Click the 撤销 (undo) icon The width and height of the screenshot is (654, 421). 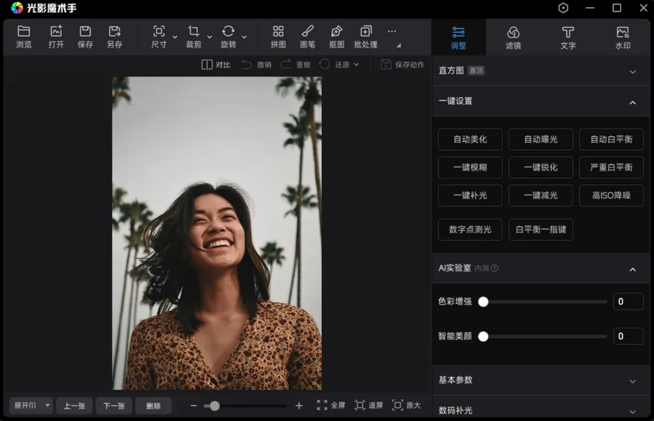point(257,65)
